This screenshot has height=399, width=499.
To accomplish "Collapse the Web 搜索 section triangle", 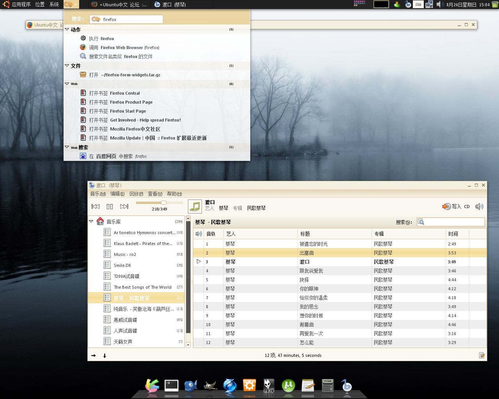I will tap(67, 147).
